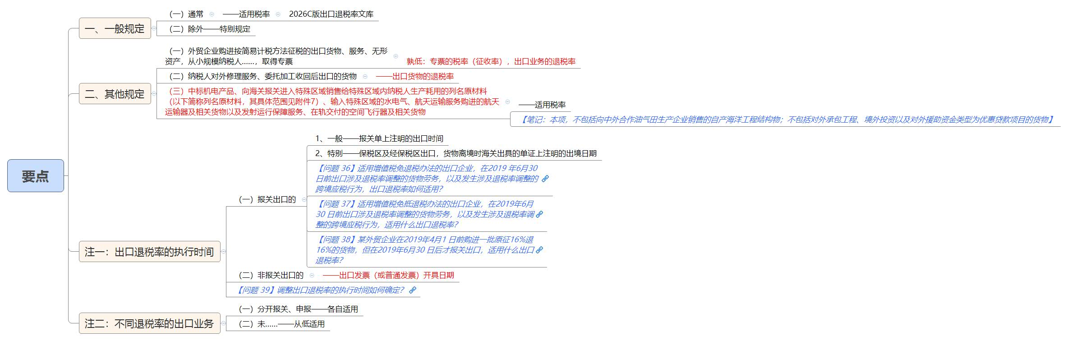The image size is (1068, 341).
Task: Collapse the 二、其他规定 branch via its circle
Action: coord(154,94)
